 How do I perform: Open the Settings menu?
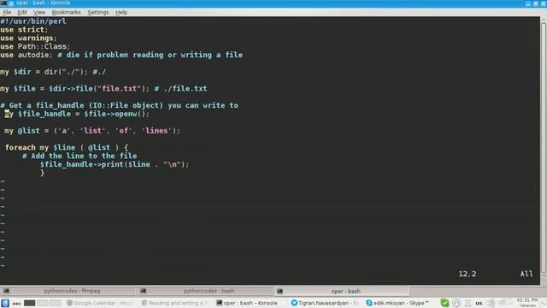(98, 12)
